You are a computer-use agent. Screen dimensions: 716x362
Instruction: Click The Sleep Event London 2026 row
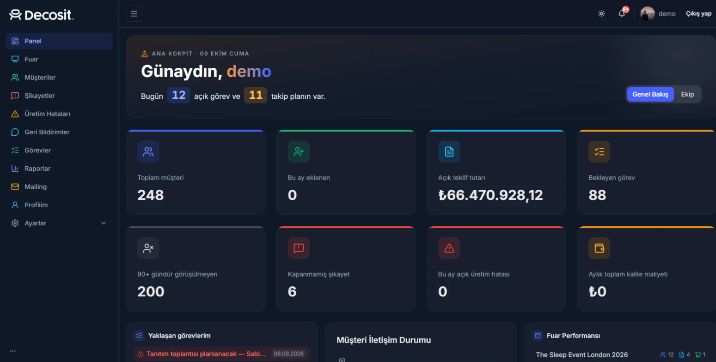tap(620, 355)
